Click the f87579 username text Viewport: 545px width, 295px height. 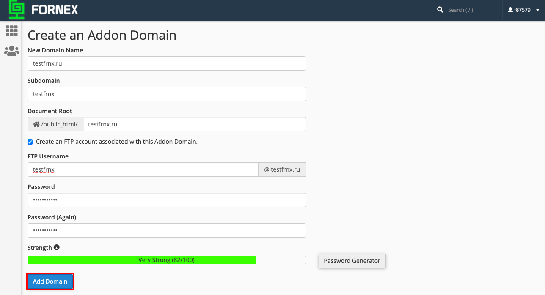click(x=522, y=10)
